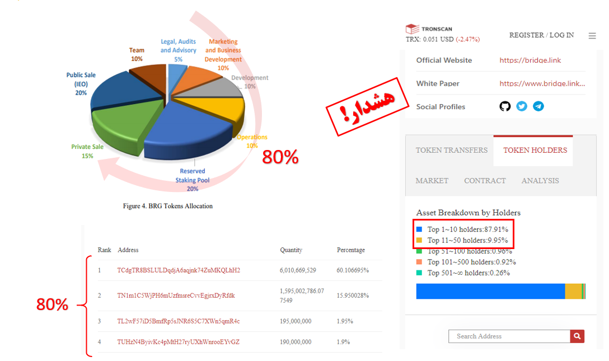
Task: Open the Telegram social profile icon
Action: pos(538,106)
